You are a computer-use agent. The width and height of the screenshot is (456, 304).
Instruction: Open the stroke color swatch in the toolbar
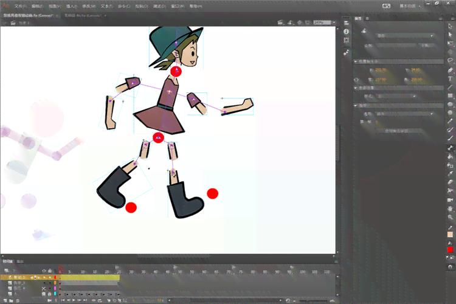pyautogui.click(x=450, y=235)
